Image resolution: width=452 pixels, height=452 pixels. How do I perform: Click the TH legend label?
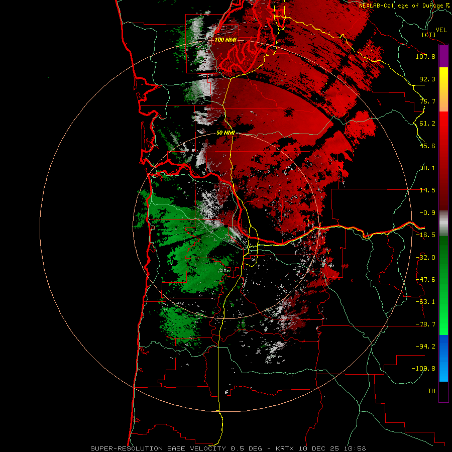click(431, 391)
